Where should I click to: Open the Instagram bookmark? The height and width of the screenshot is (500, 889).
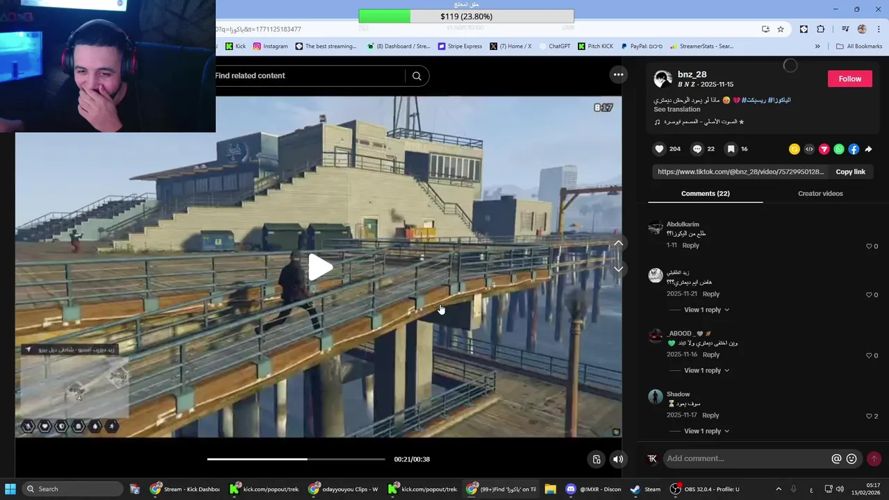pyautogui.click(x=270, y=47)
